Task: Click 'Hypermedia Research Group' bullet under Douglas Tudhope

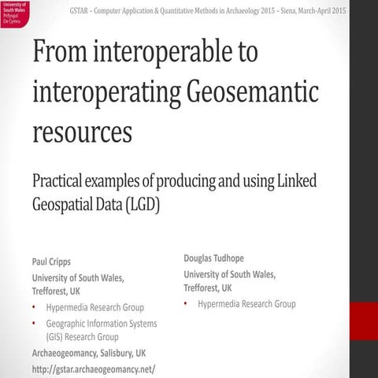Action: tap(246, 304)
